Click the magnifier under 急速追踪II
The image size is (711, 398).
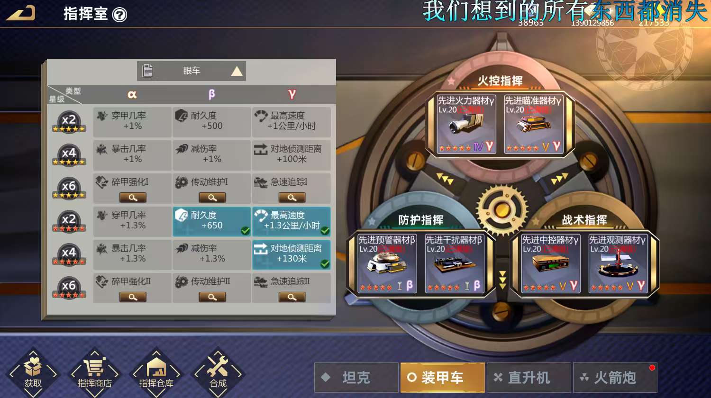[292, 297]
